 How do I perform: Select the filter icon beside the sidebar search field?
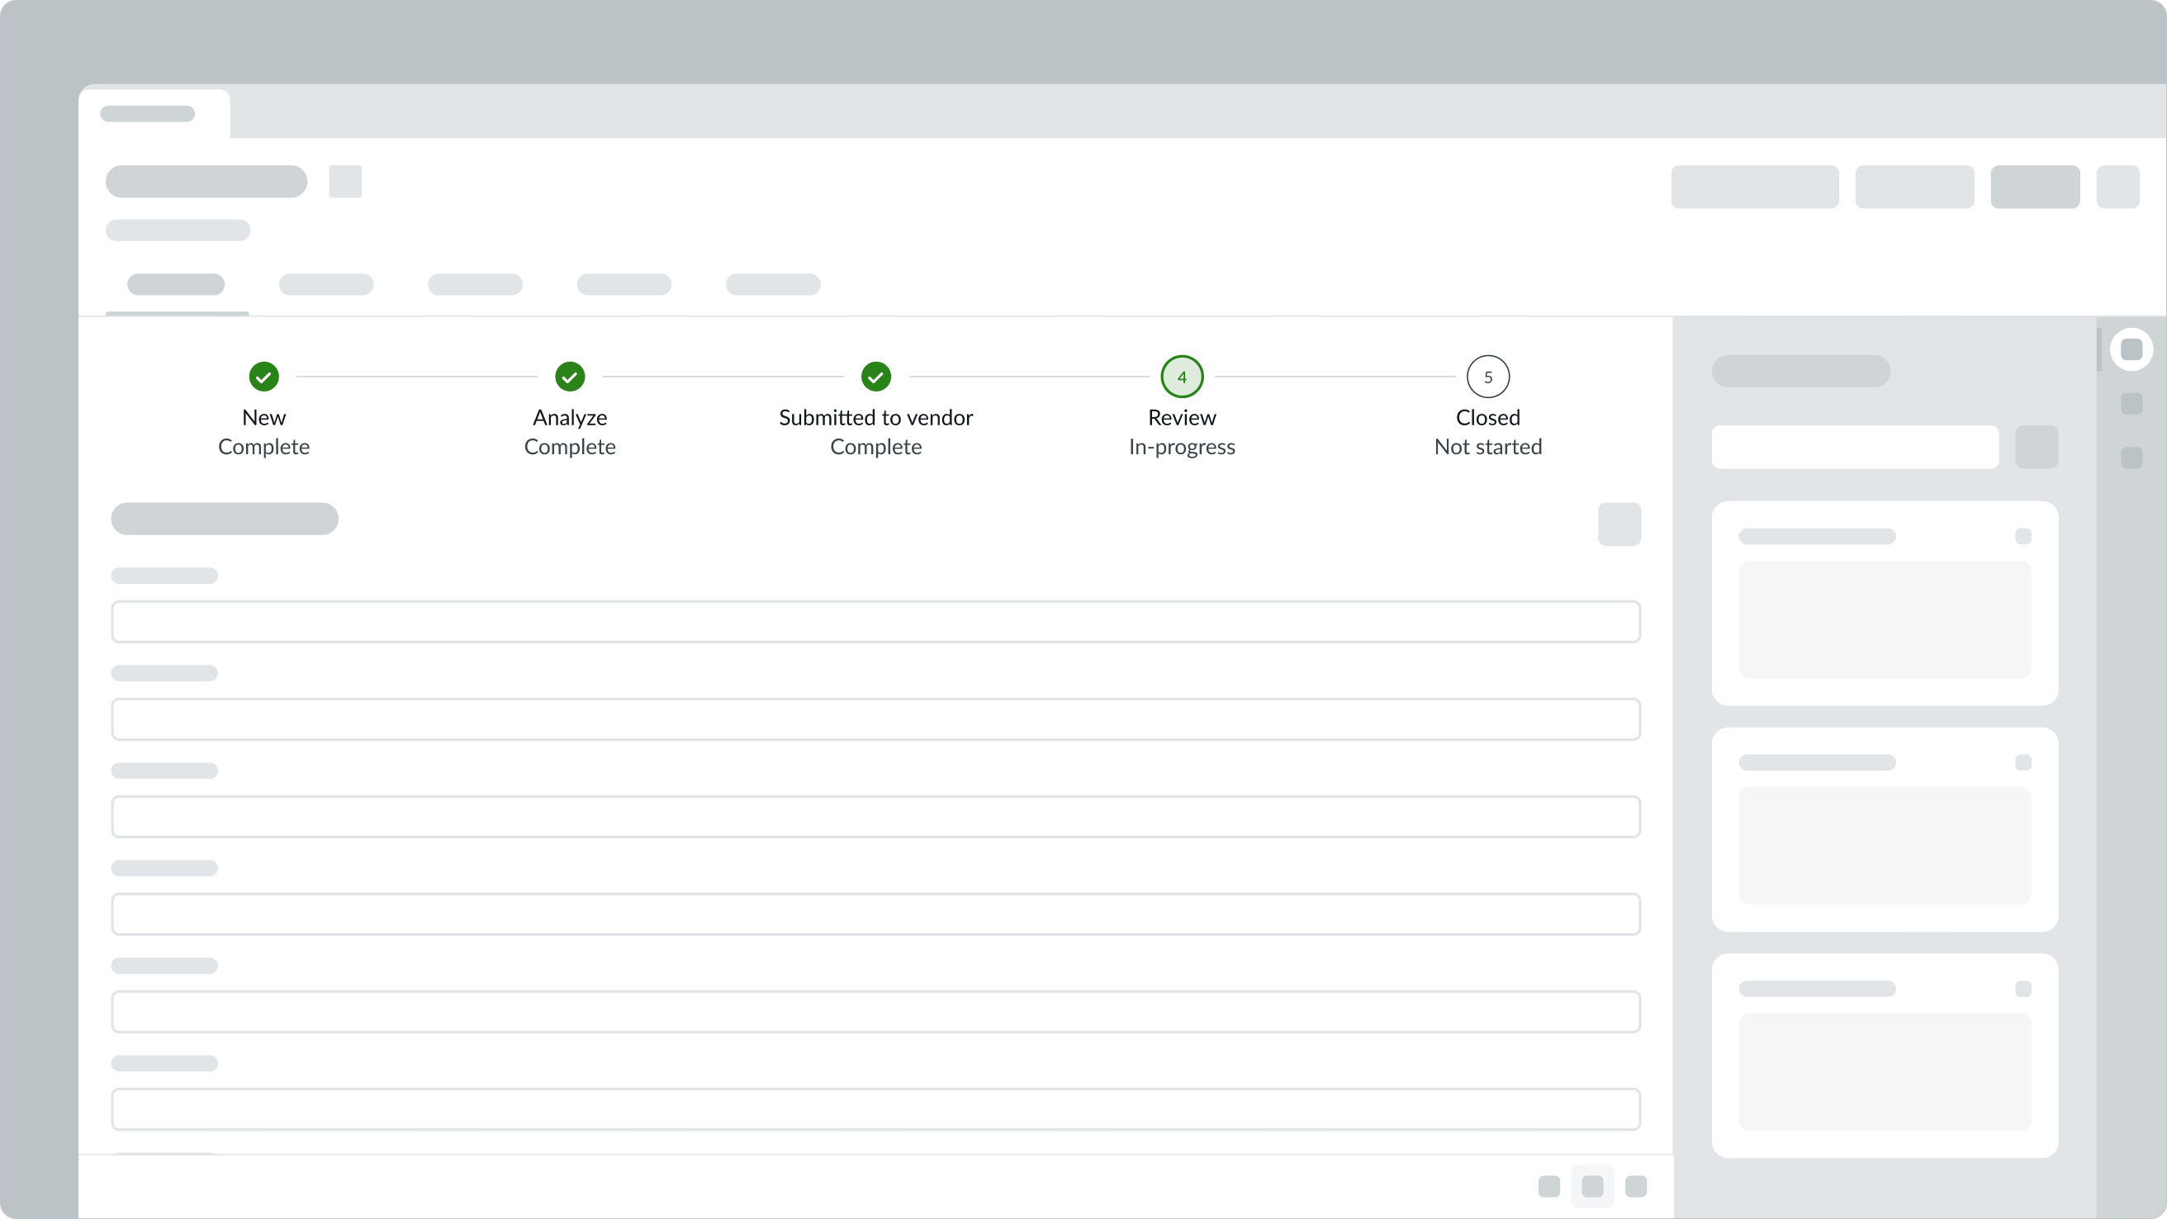[x=2037, y=446]
